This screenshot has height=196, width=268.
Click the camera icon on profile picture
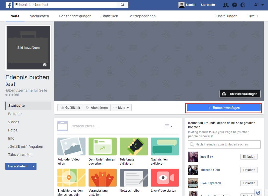point(45,65)
